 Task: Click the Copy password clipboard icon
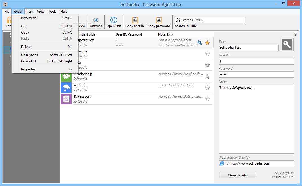pyautogui.click(x=159, y=20)
